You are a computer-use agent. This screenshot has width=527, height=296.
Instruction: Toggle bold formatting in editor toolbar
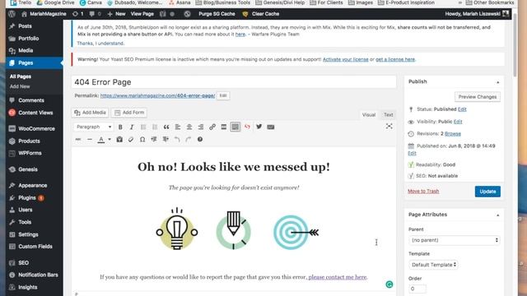tap(120, 127)
